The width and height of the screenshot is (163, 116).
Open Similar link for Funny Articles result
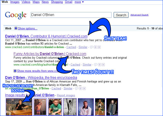[87, 65]
